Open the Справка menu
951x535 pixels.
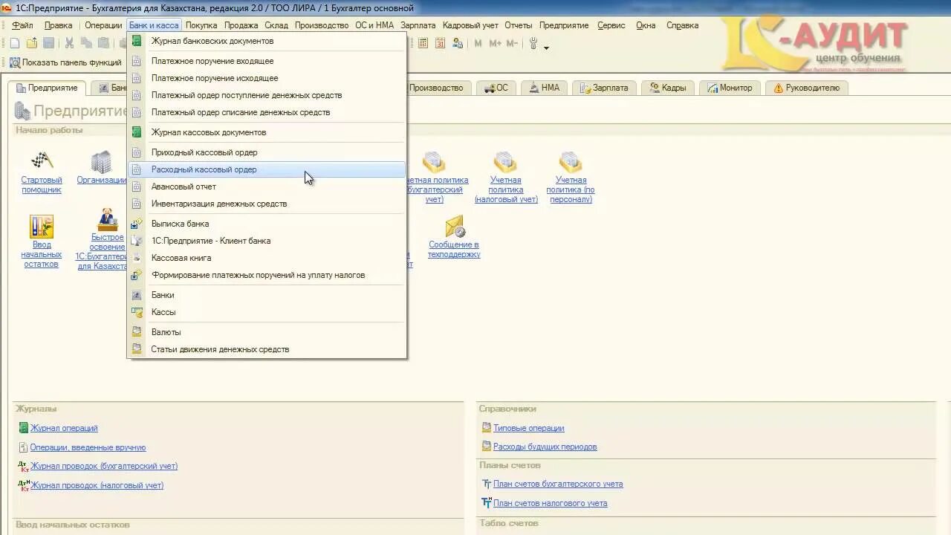(682, 25)
